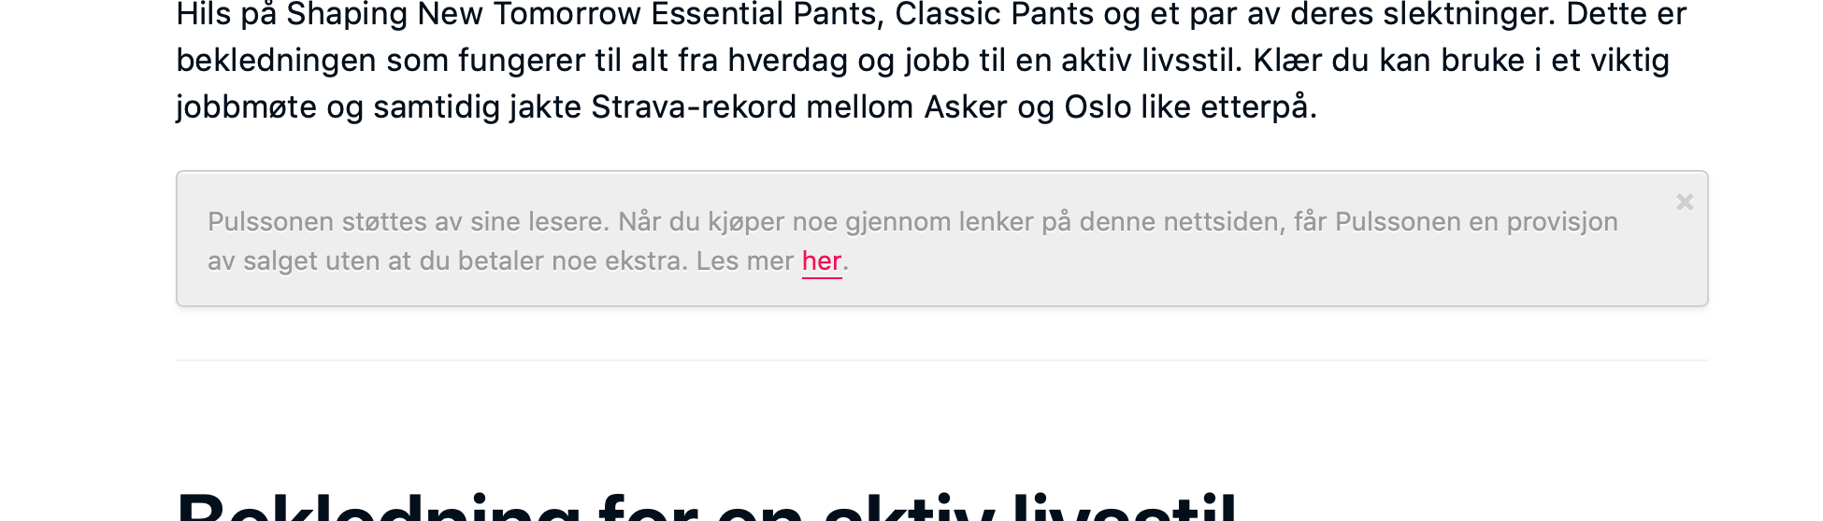Click the word 'jobbmøte' in the paragraph
The width and height of the screenshot is (1823, 521).
click(247, 107)
